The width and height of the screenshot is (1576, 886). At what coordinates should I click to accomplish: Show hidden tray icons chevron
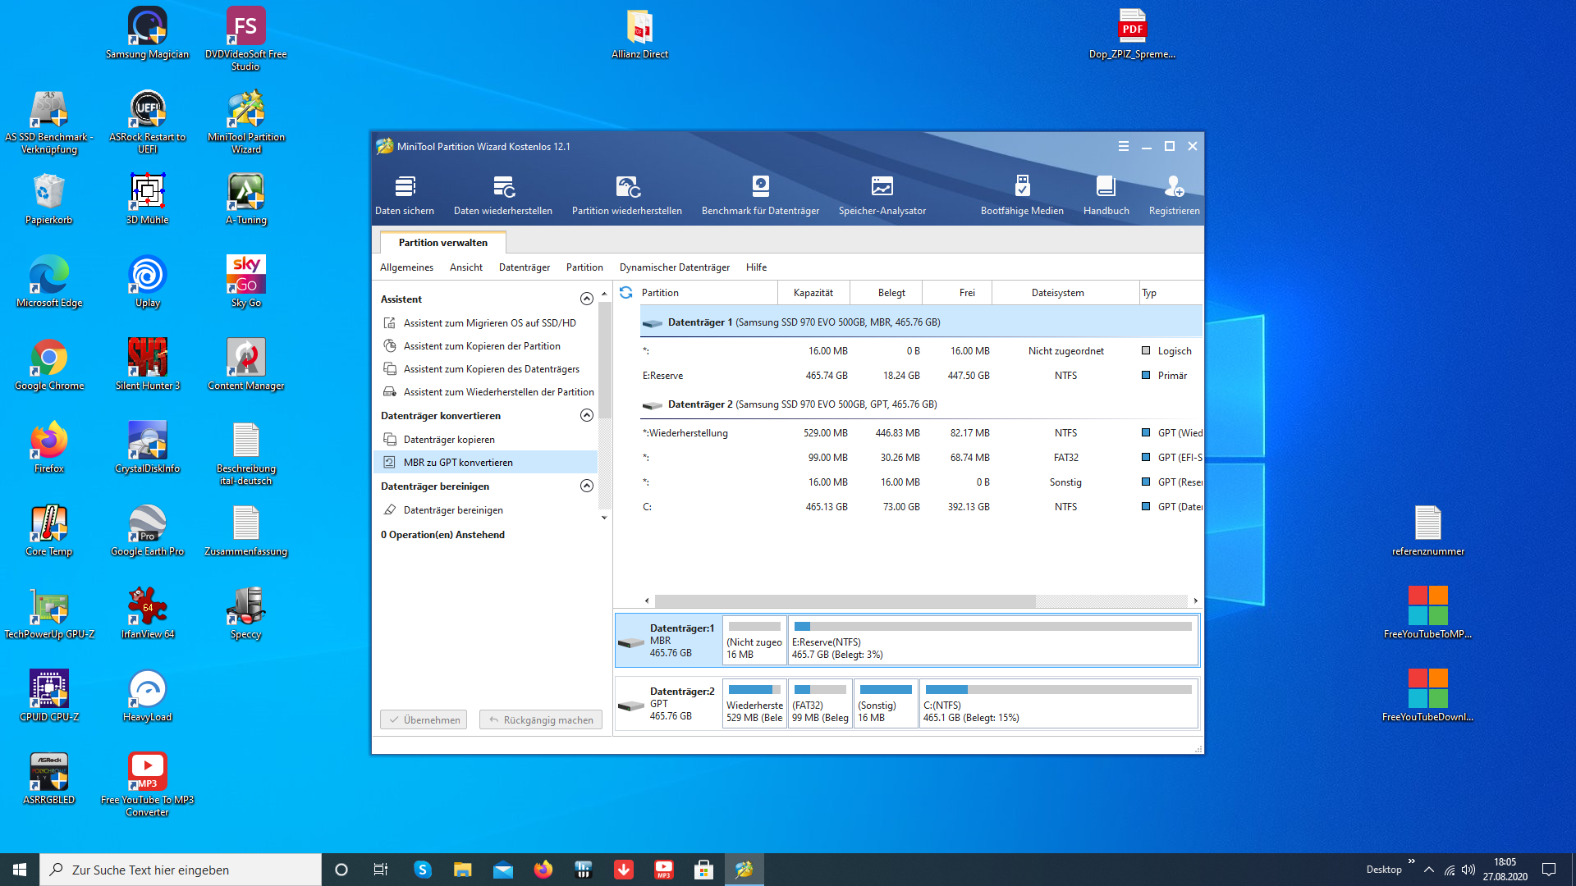point(1429,870)
